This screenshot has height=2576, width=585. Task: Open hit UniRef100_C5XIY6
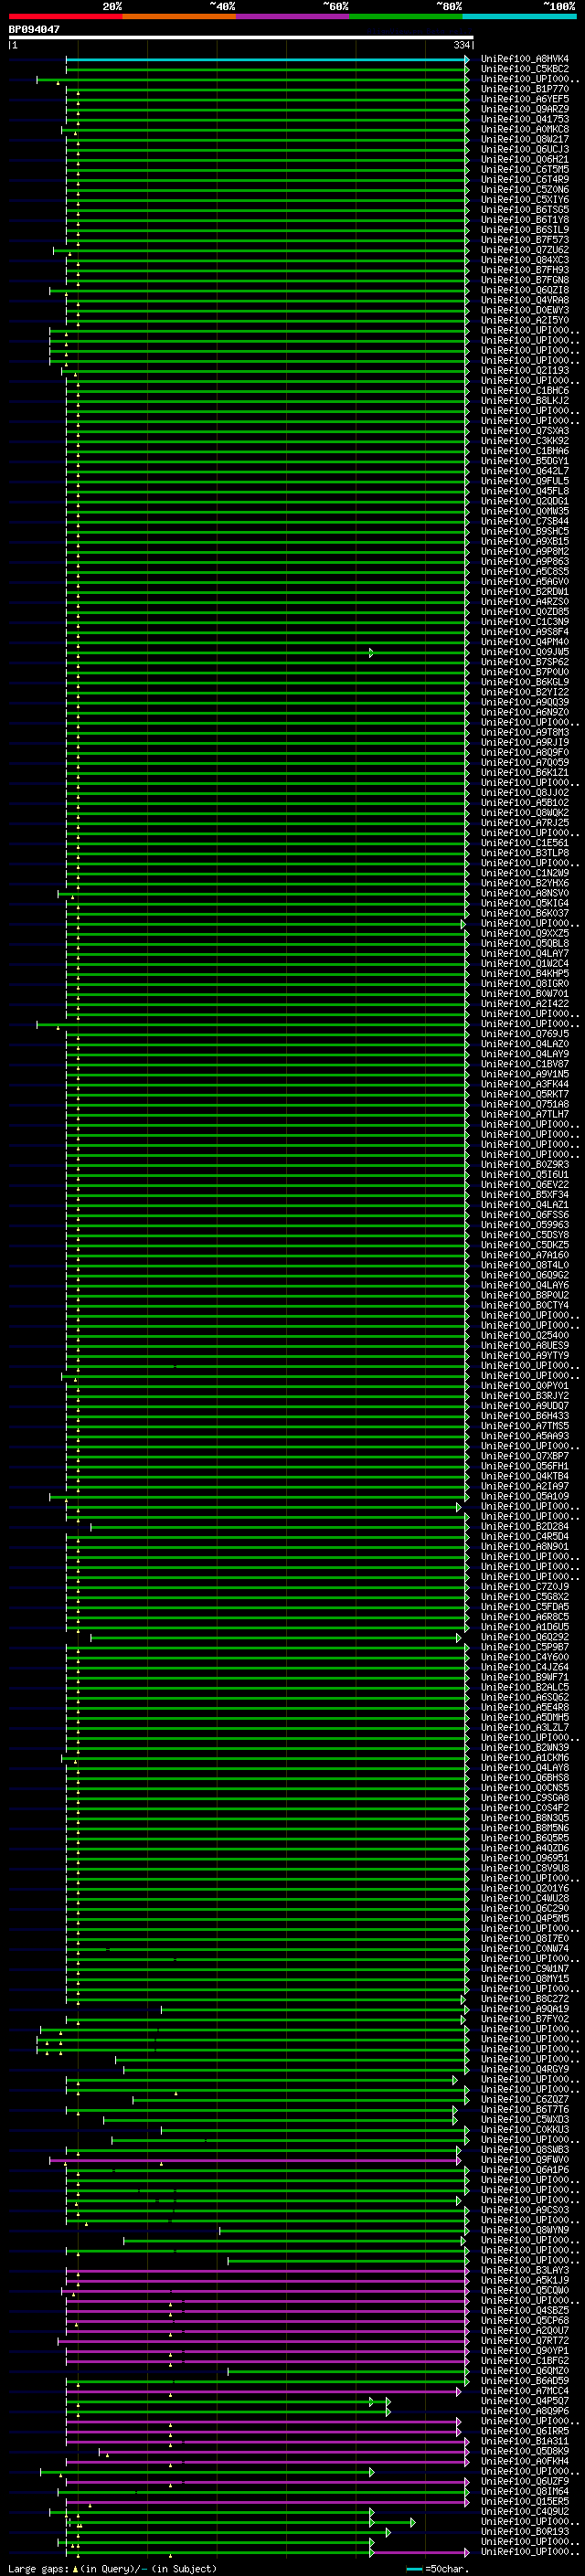(525, 200)
